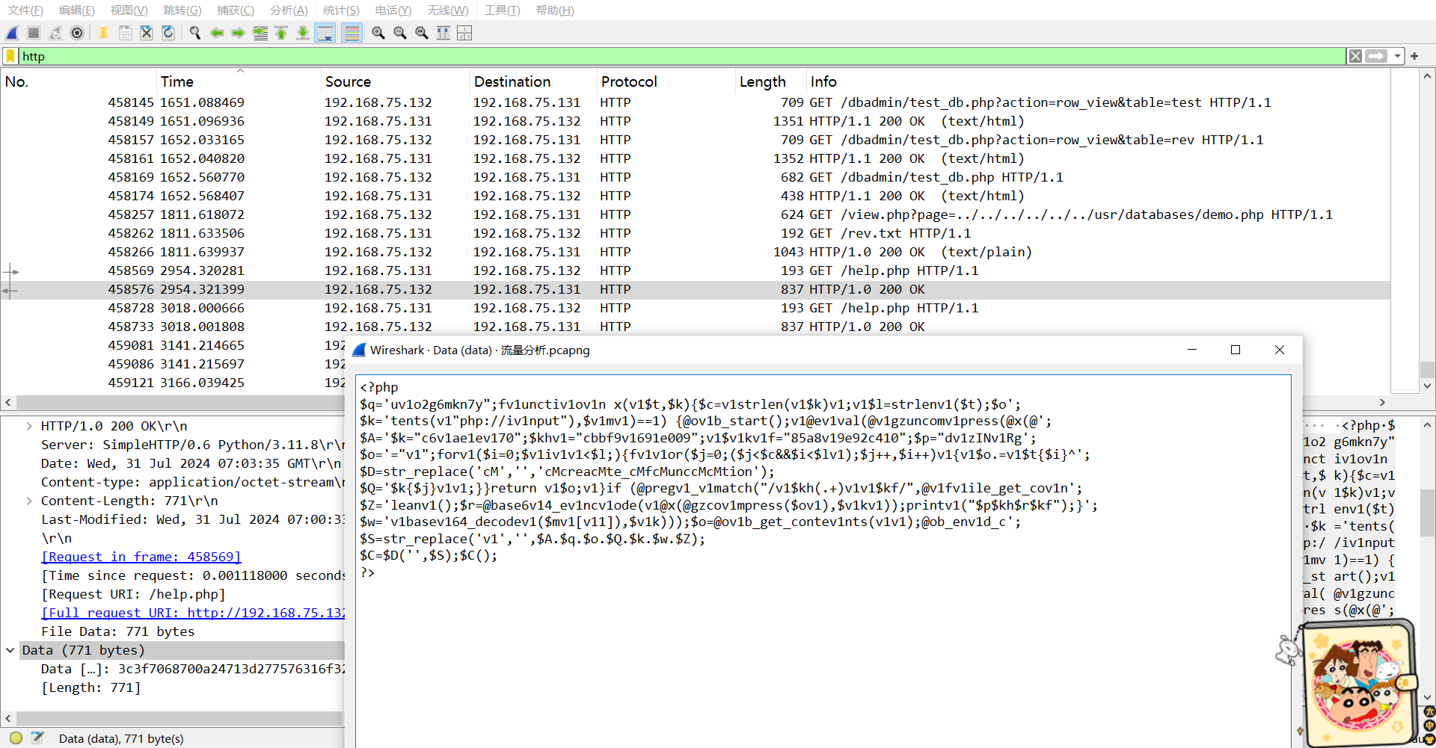Reload the capture file
Image resolution: width=1436 pixels, height=748 pixels.
point(168,33)
